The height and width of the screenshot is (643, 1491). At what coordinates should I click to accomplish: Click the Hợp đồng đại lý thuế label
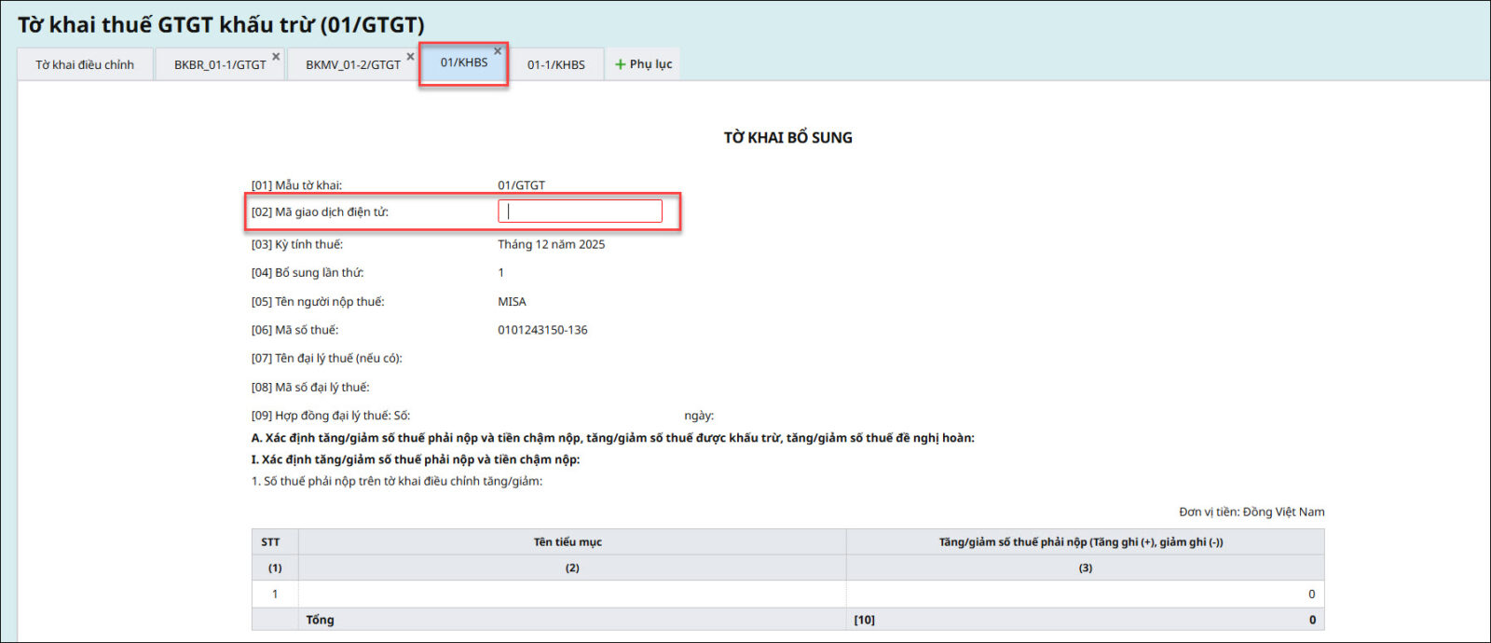330,416
